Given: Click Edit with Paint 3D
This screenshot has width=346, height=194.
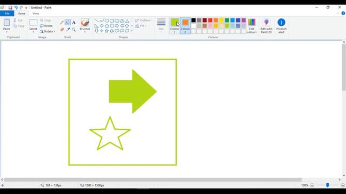Looking at the screenshot, I should (267, 26).
